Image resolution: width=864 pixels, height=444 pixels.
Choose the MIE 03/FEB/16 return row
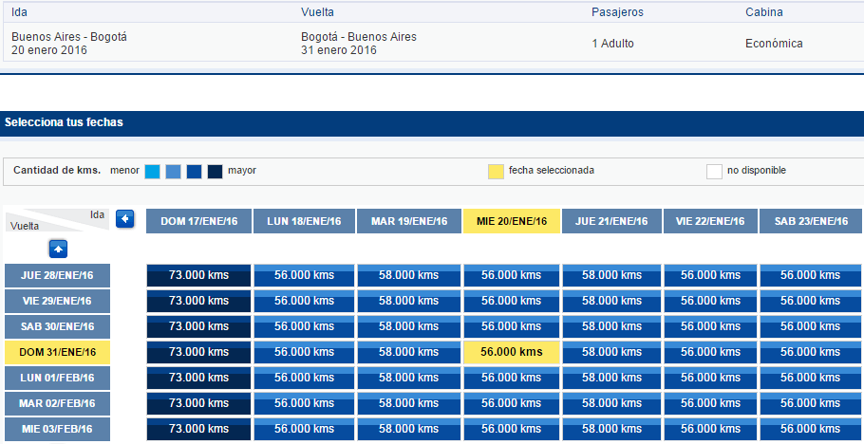(x=57, y=429)
